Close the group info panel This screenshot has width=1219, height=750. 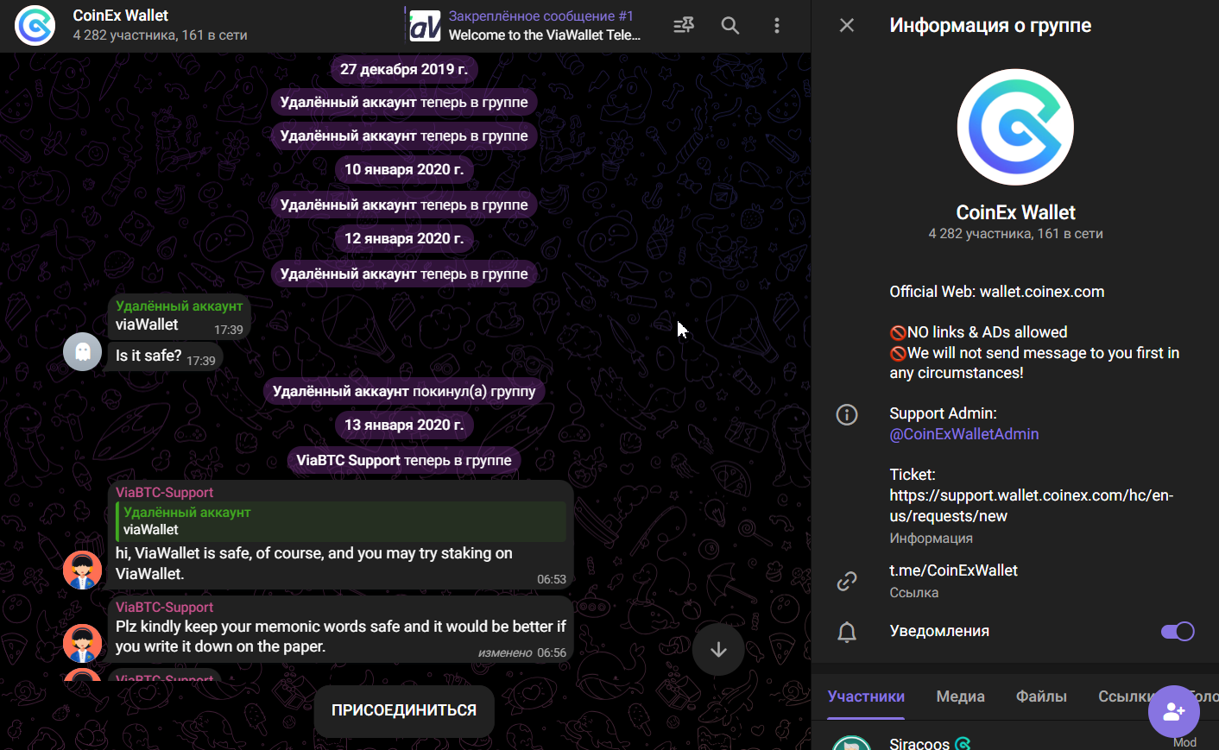[x=847, y=26]
